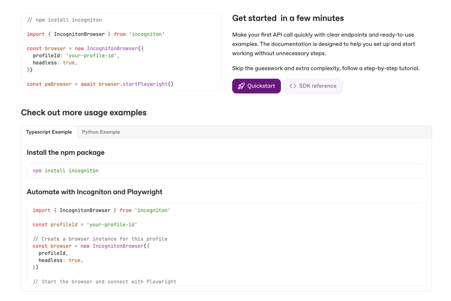Click the code brackets icon on SDK reference
The width and height of the screenshot is (451, 301).
(x=293, y=86)
